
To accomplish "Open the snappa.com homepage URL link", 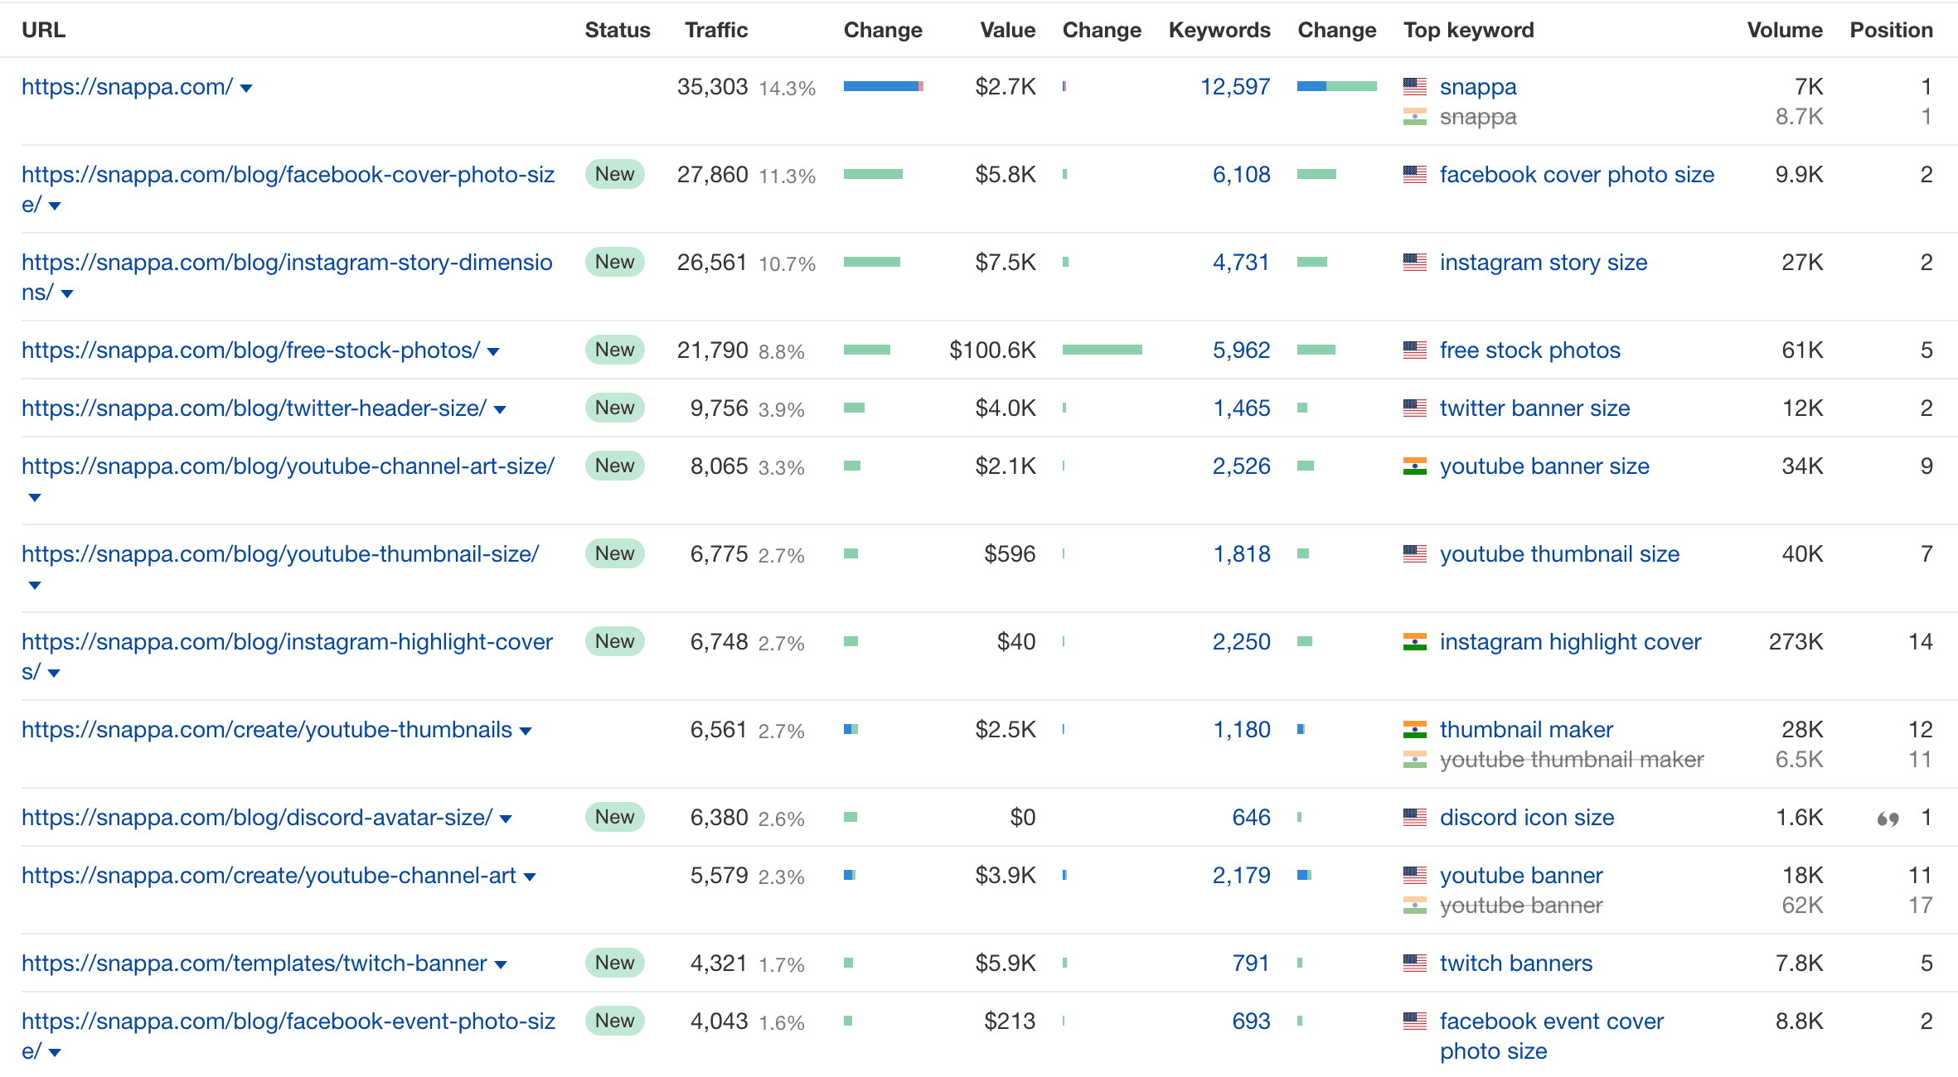I will (x=127, y=87).
